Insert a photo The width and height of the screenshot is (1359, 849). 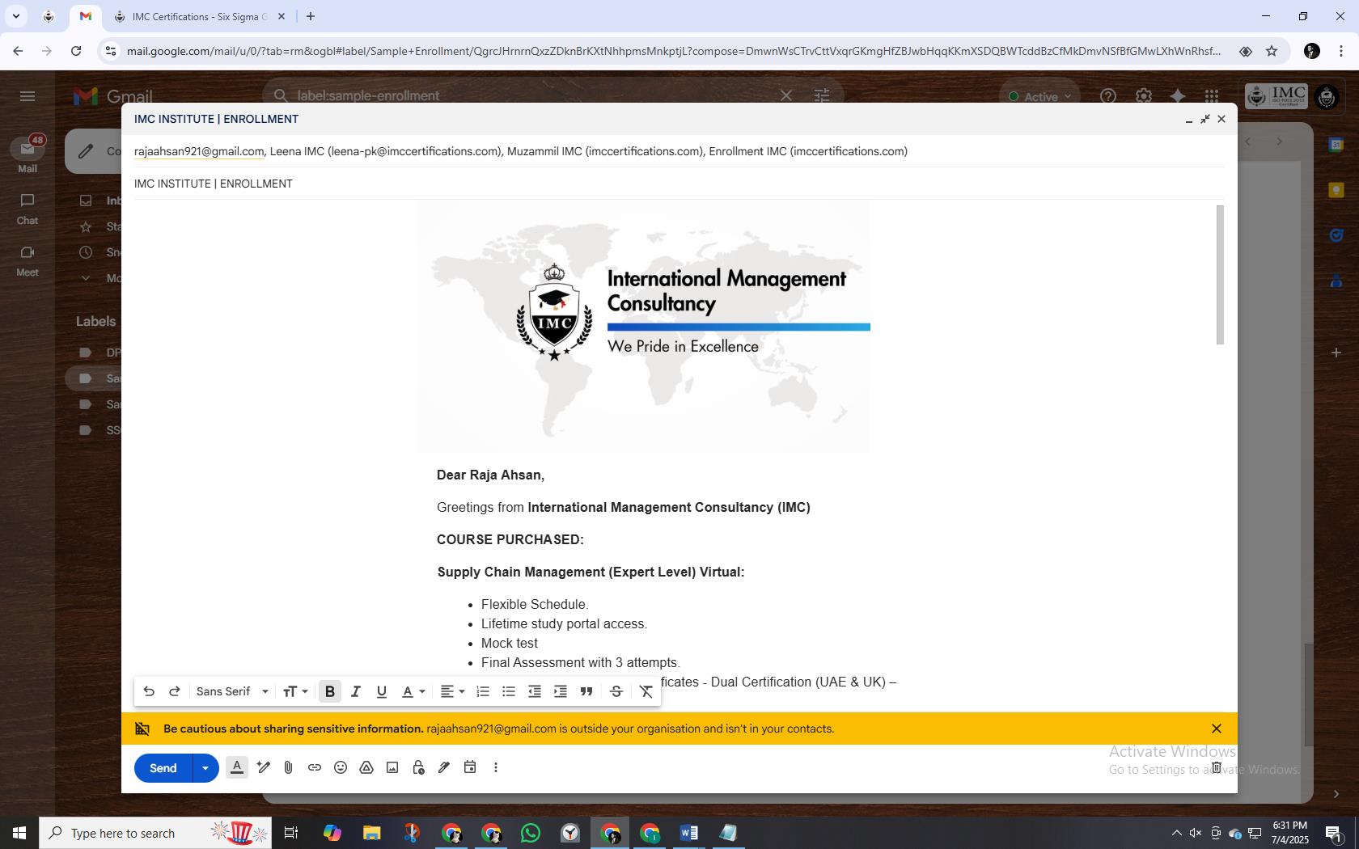point(392,767)
